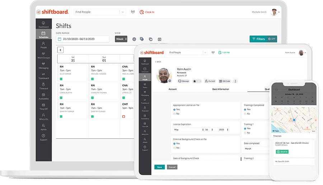Select No for Criminal Background Check on file

click(174, 148)
